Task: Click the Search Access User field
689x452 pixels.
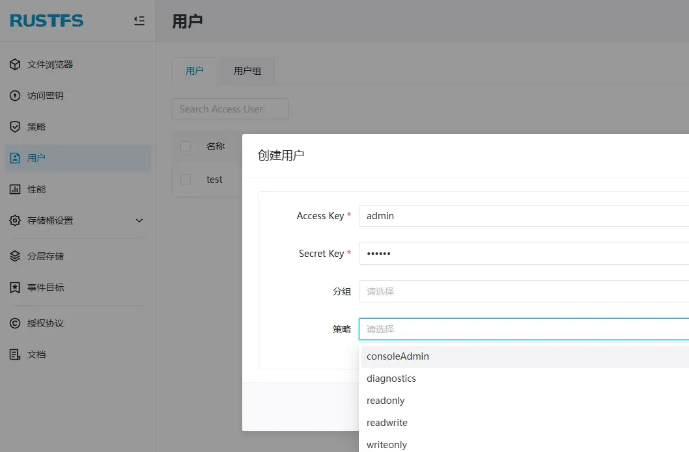Action: tap(229, 109)
